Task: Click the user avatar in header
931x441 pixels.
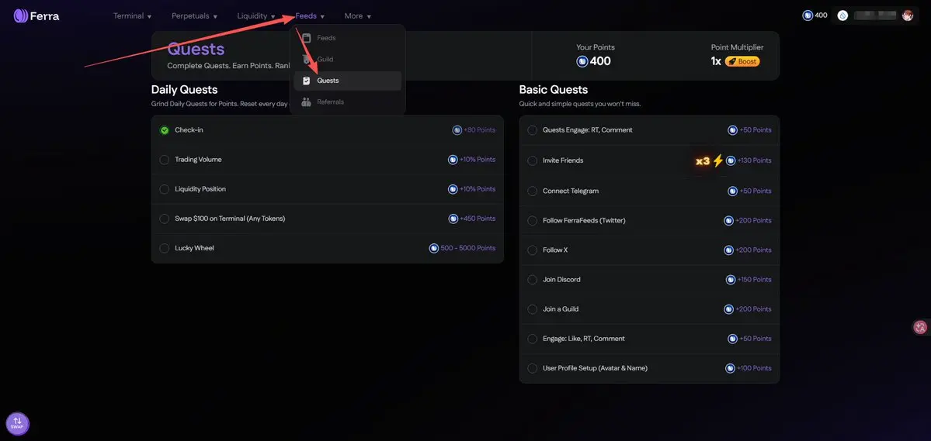Action: (x=907, y=16)
